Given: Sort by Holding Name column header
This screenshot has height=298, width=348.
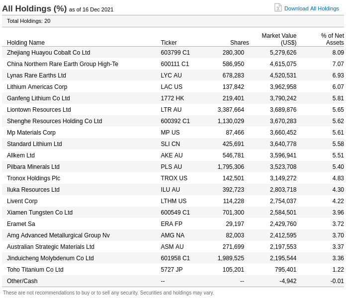Looking at the screenshot, I should click(26, 43).
